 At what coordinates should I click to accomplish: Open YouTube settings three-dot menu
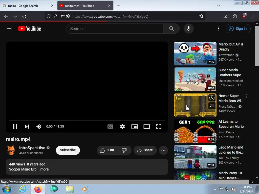(x=218, y=29)
